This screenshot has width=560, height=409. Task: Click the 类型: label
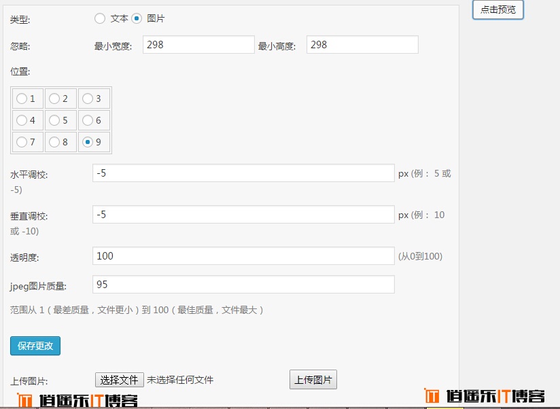click(20, 19)
